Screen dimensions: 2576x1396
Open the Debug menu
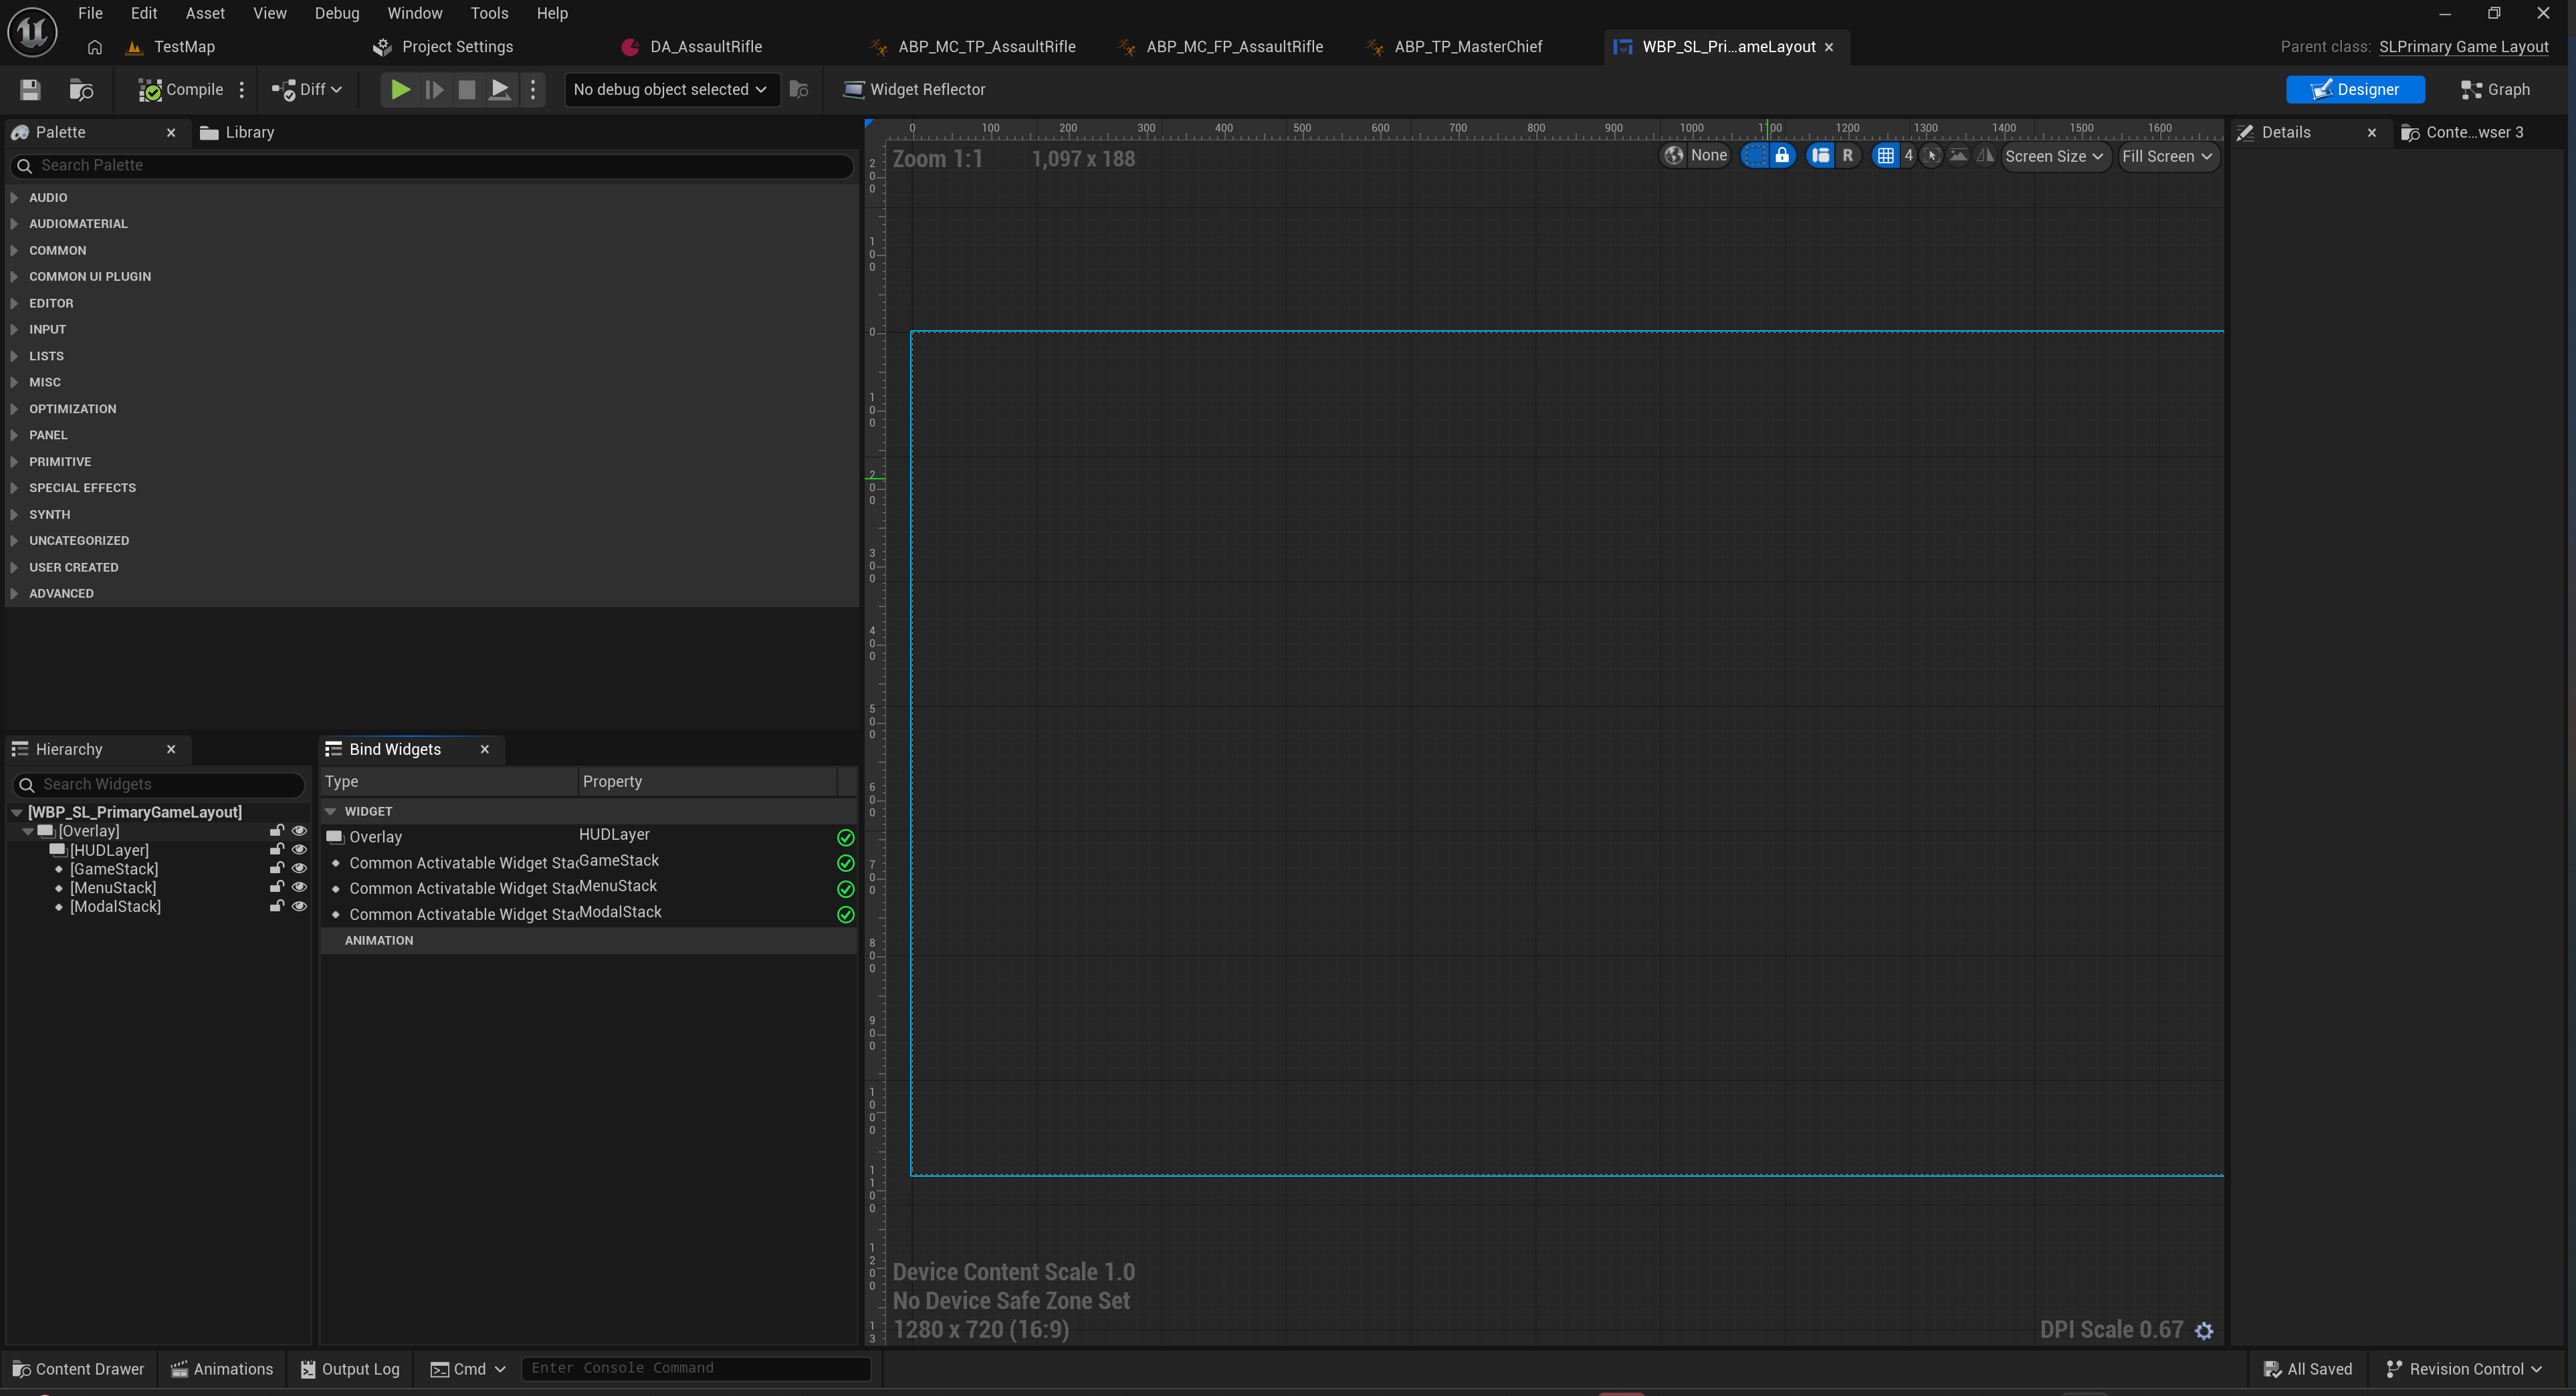click(337, 13)
